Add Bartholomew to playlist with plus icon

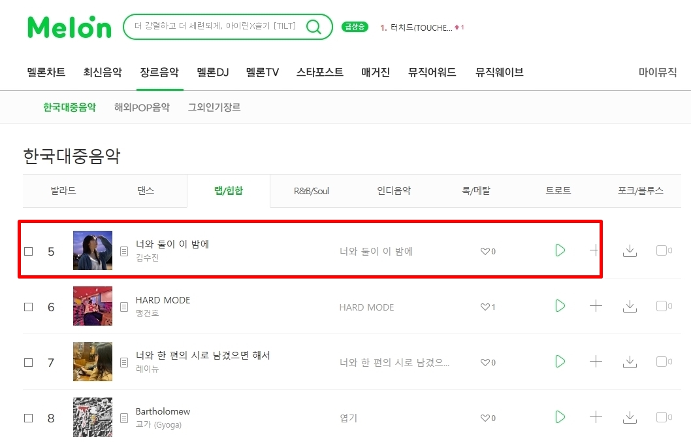pos(596,417)
